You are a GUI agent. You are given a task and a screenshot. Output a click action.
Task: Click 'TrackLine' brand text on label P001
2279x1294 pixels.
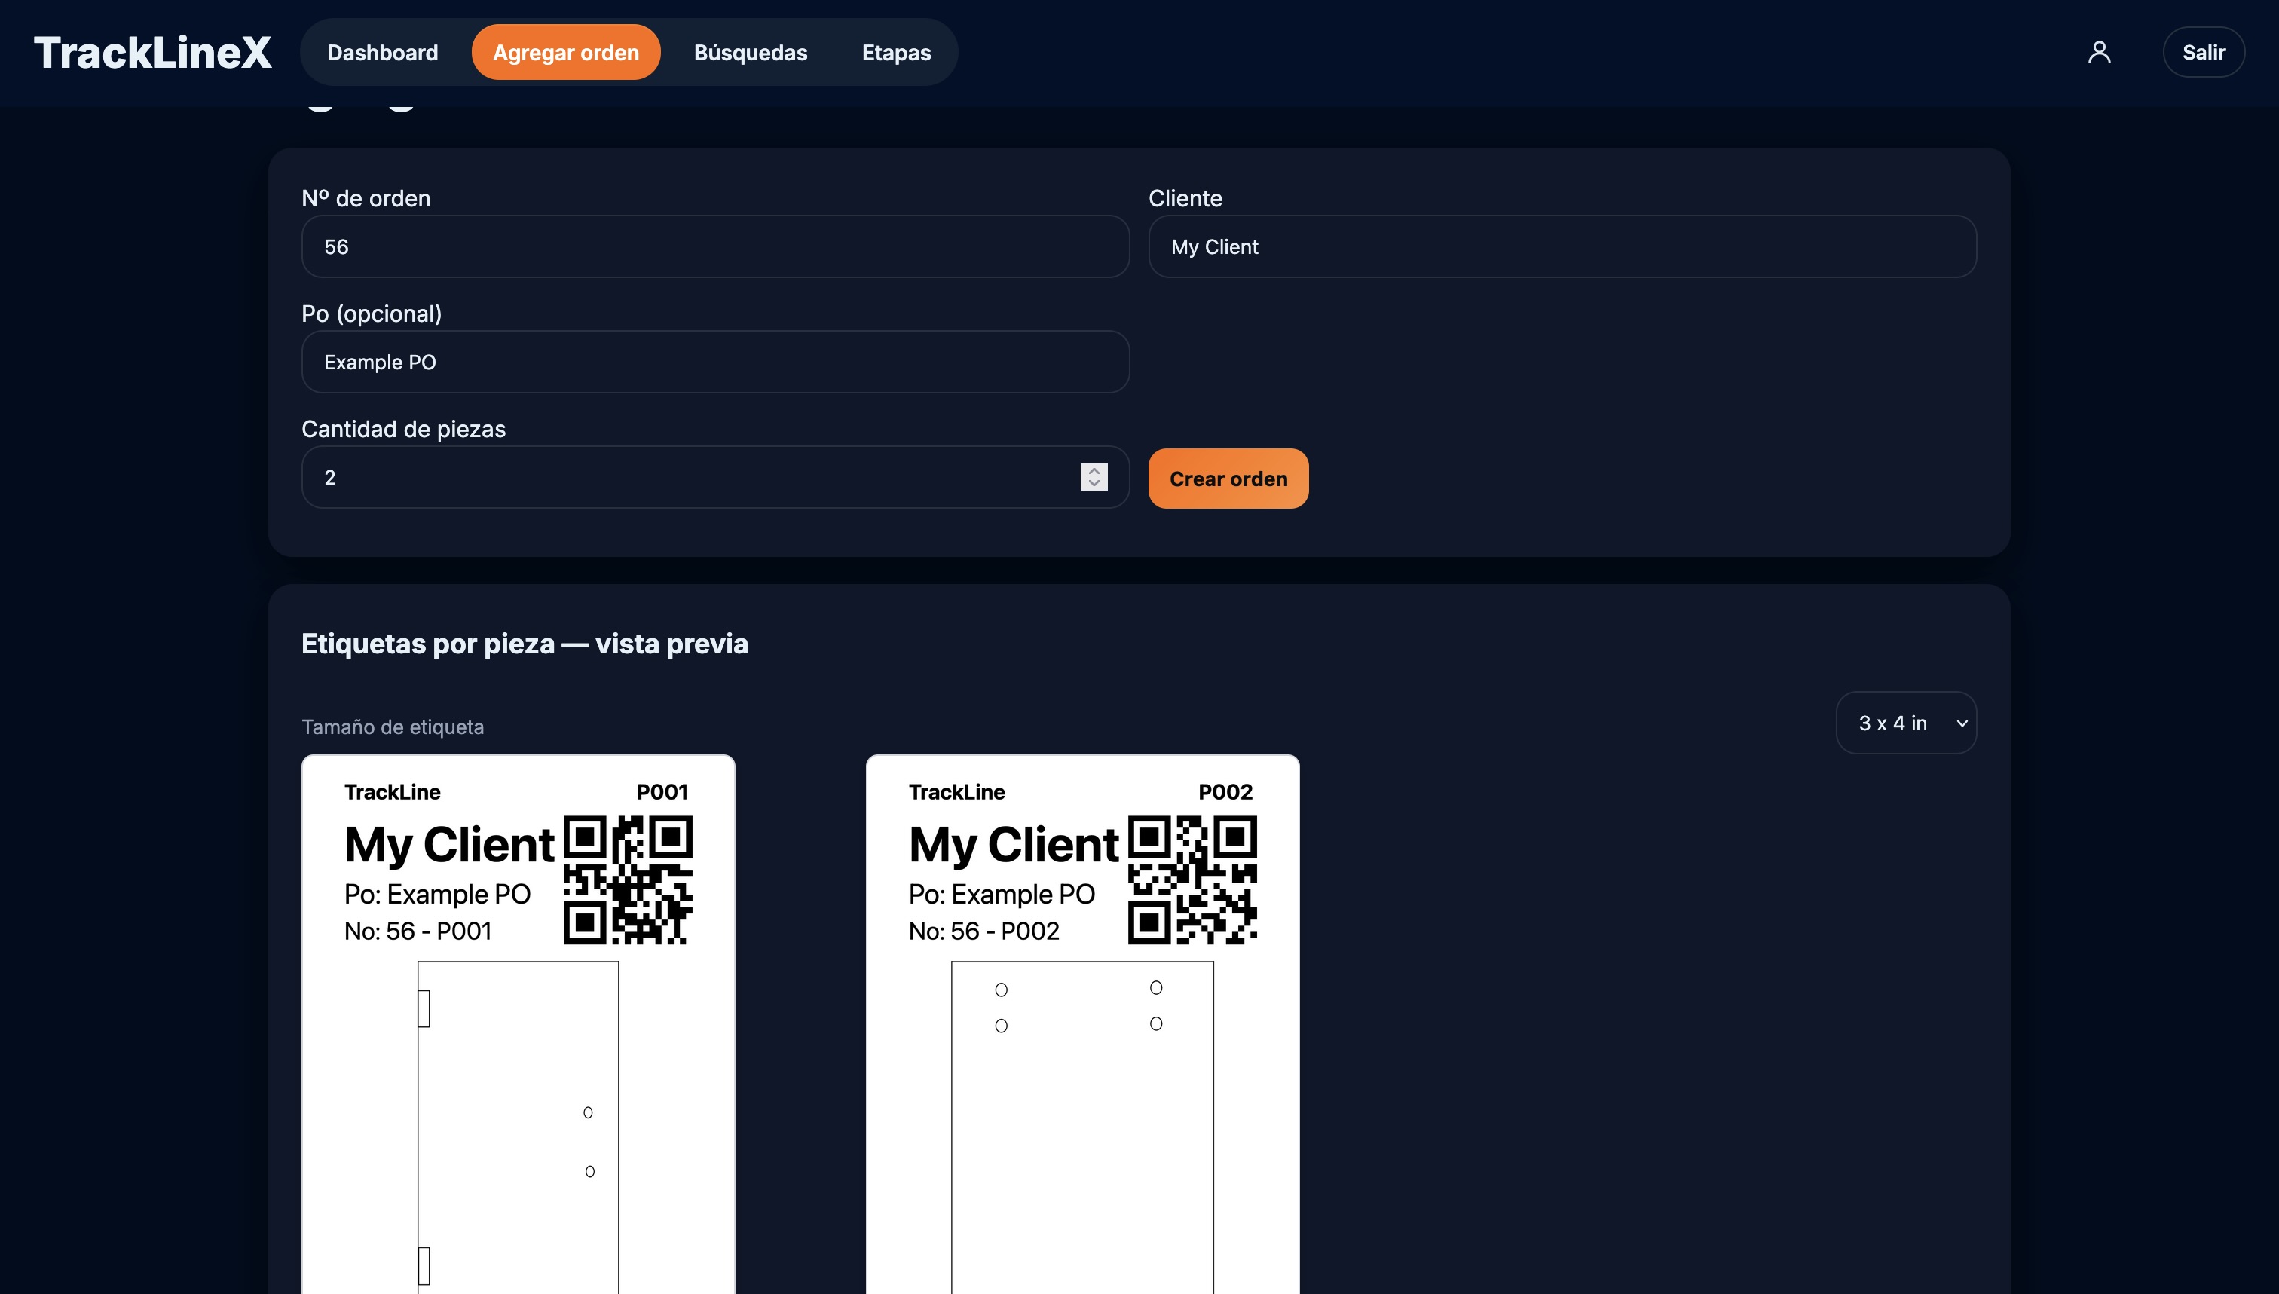point(392,792)
